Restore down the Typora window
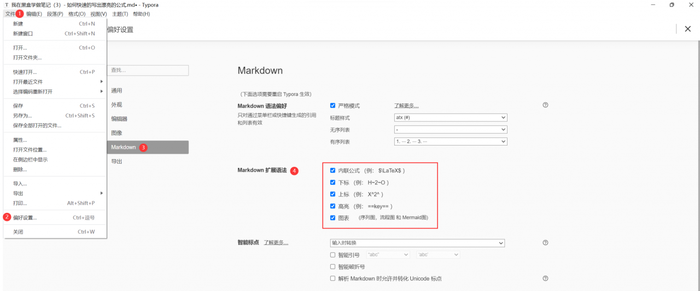Screen dimensions: 700x291 coord(672,4)
